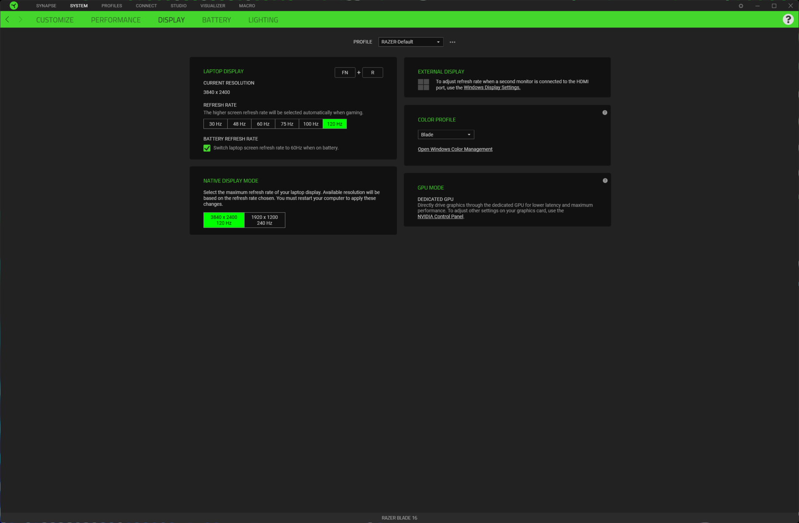
Task: Select 100 Hz refresh rate
Action: pos(311,124)
